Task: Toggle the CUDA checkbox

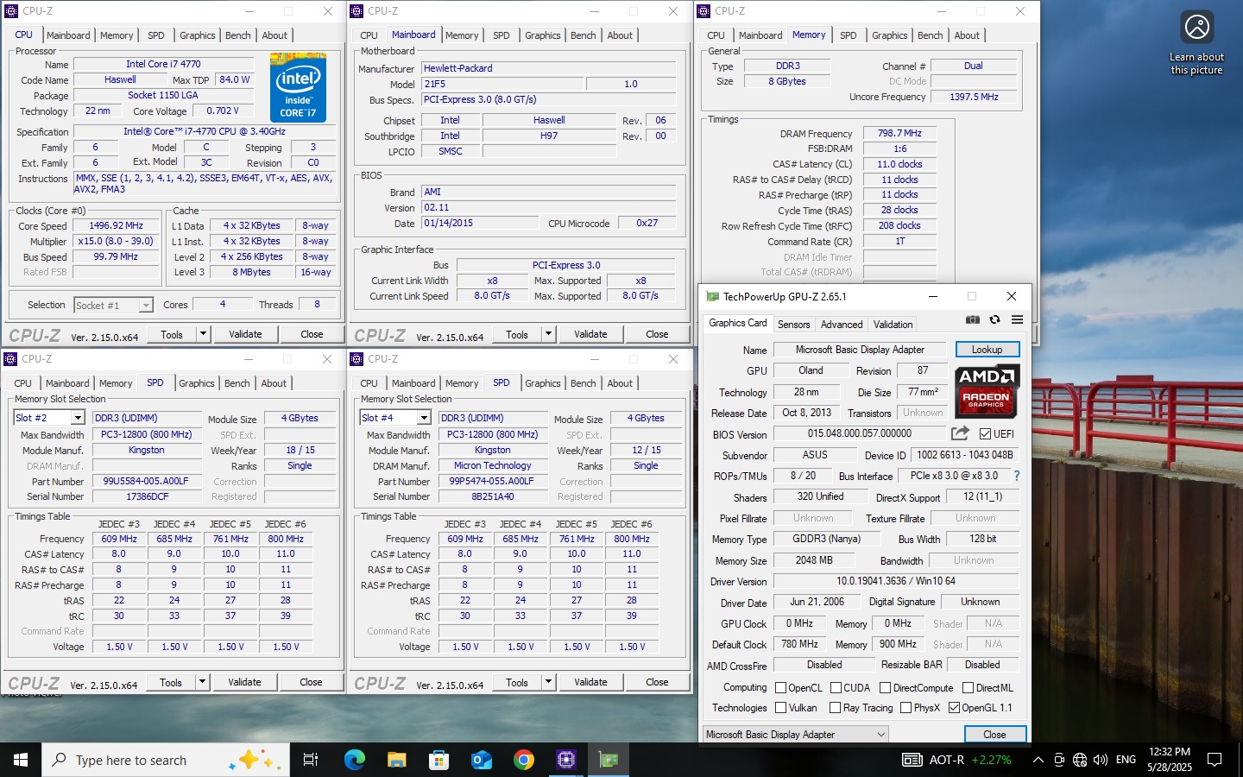Action: 836,688
